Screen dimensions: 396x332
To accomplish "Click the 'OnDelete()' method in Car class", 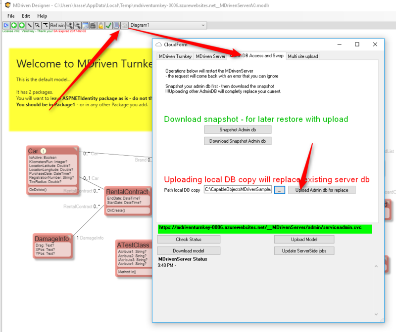I will (x=38, y=190).
